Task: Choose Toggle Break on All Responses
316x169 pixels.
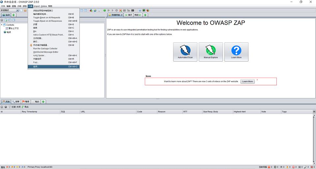Action: [54, 21]
